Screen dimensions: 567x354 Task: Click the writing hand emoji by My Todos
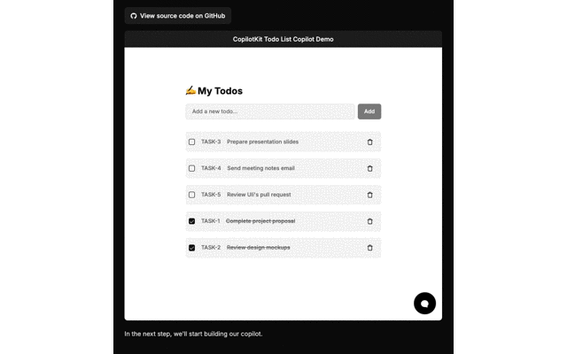tap(190, 90)
